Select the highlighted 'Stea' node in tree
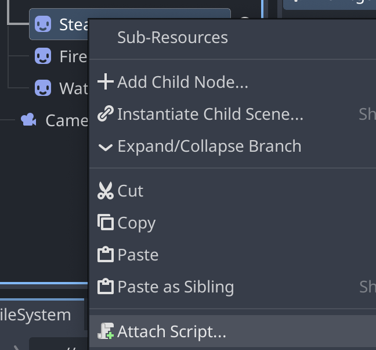Viewport: 376px width, 350px height. [x=73, y=24]
